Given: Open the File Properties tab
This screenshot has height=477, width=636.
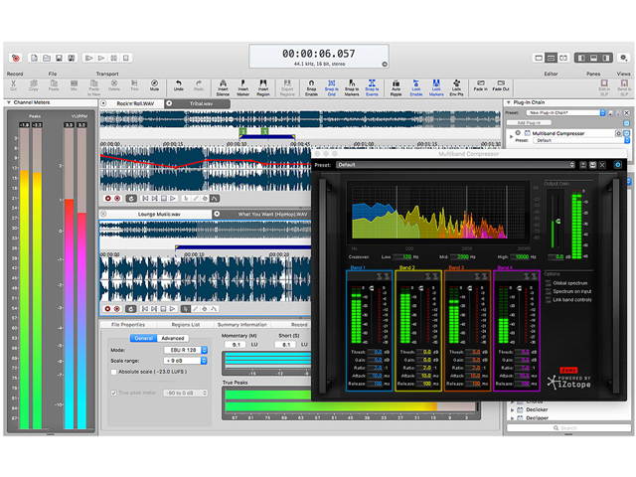Looking at the screenshot, I should tap(128, 325).
